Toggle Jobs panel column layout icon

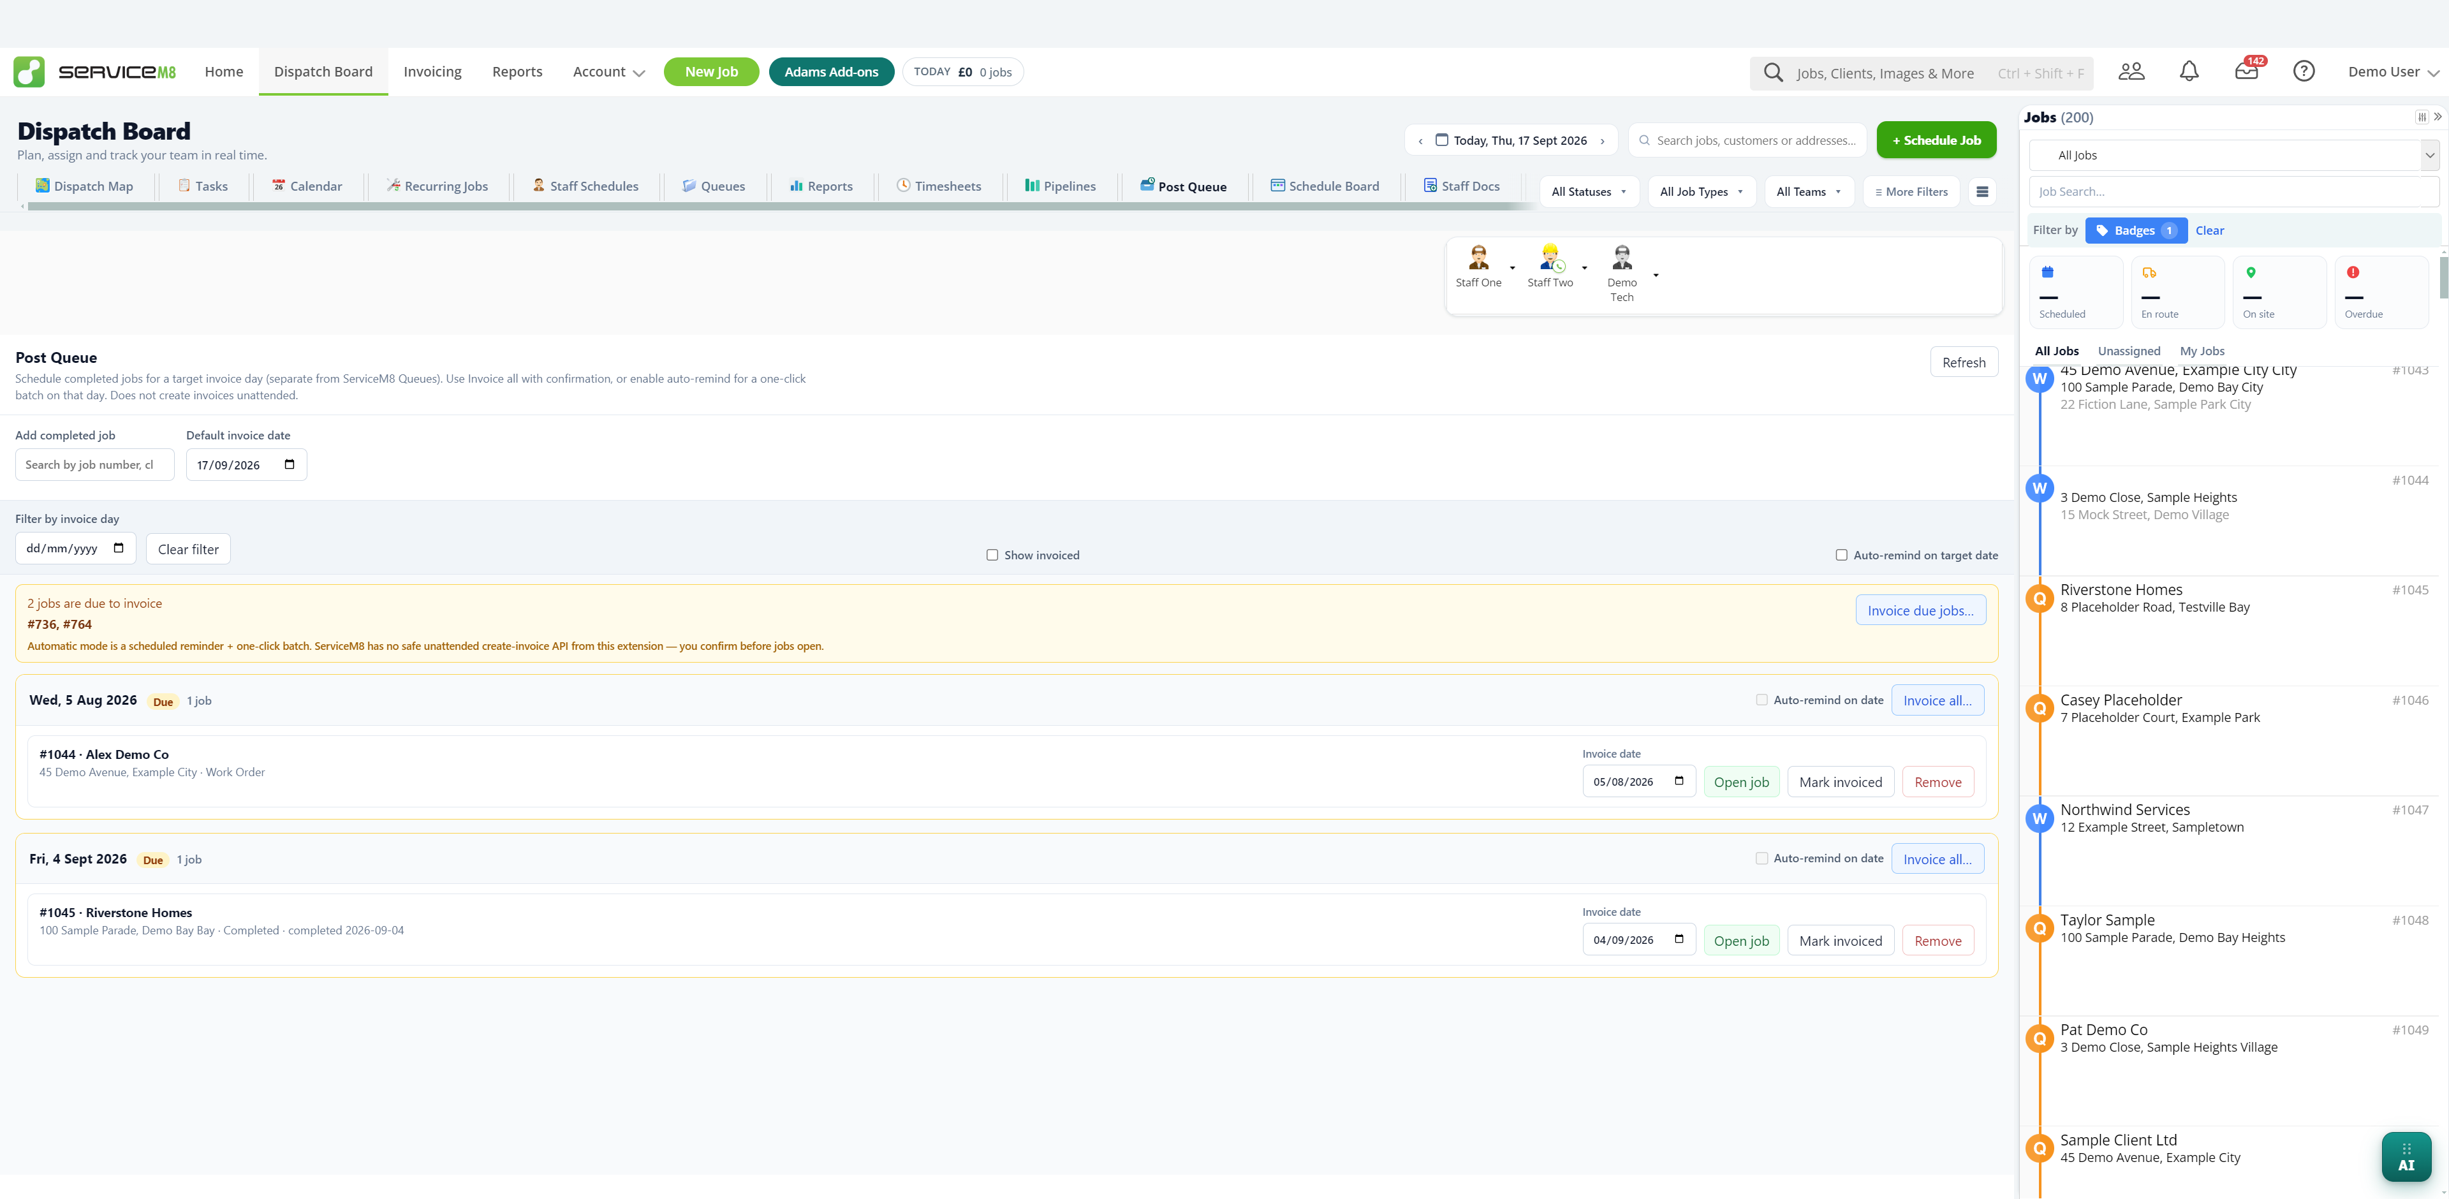coord(2422,117)
